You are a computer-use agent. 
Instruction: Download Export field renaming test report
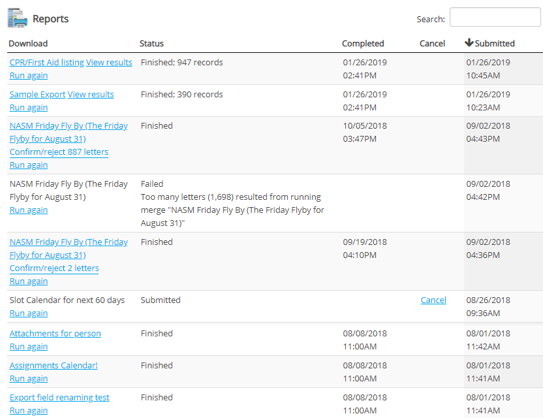(x=59, y=398)
